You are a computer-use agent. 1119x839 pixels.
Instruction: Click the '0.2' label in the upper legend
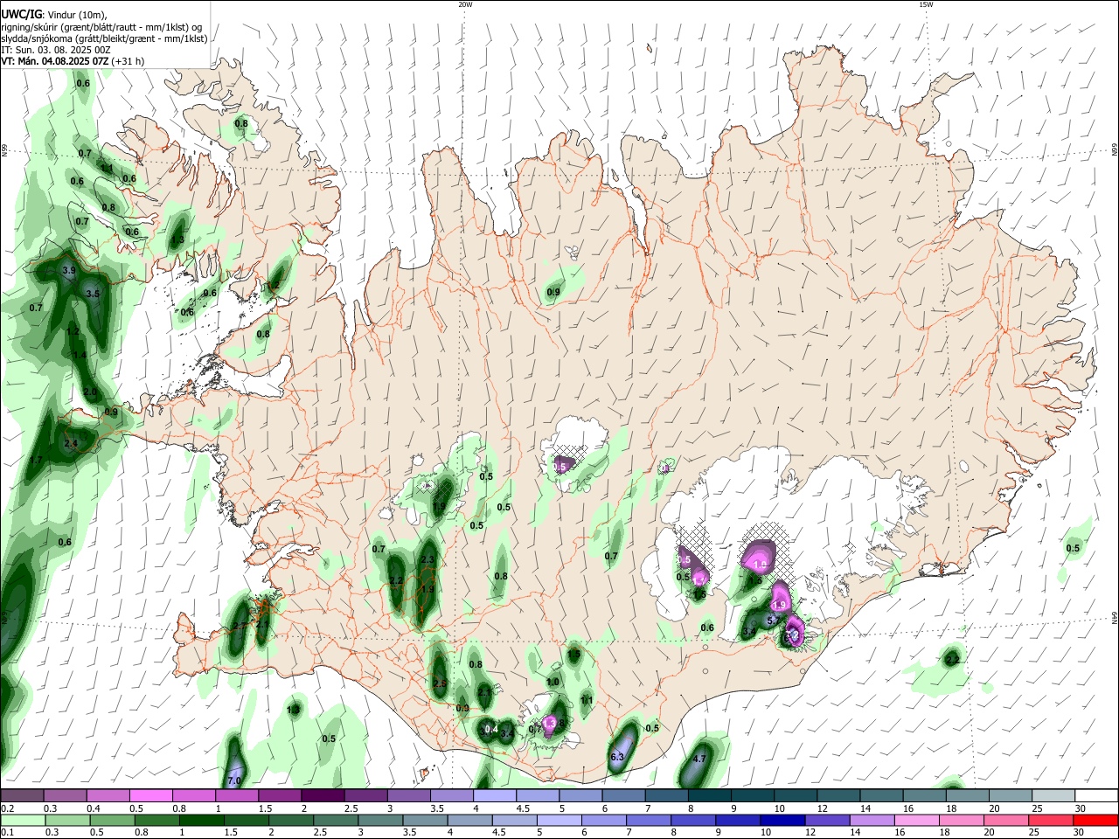7,808
